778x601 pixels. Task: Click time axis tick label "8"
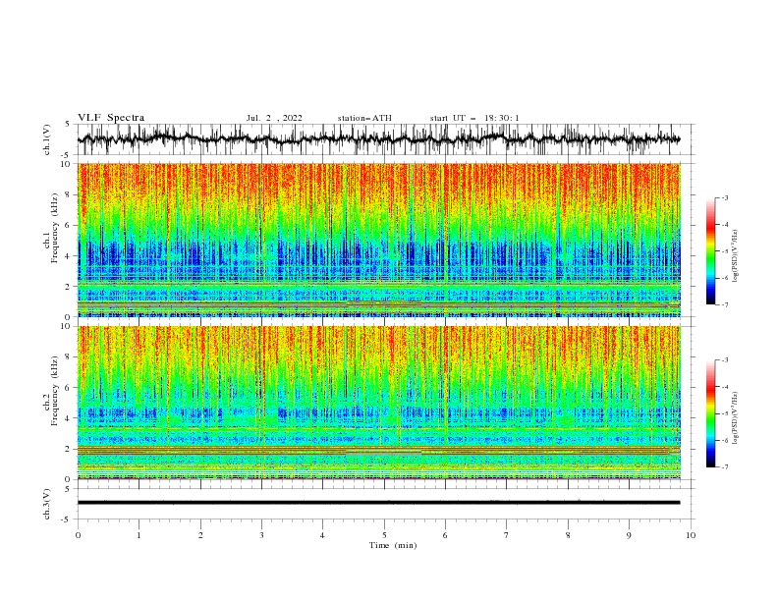coord(568,535)
